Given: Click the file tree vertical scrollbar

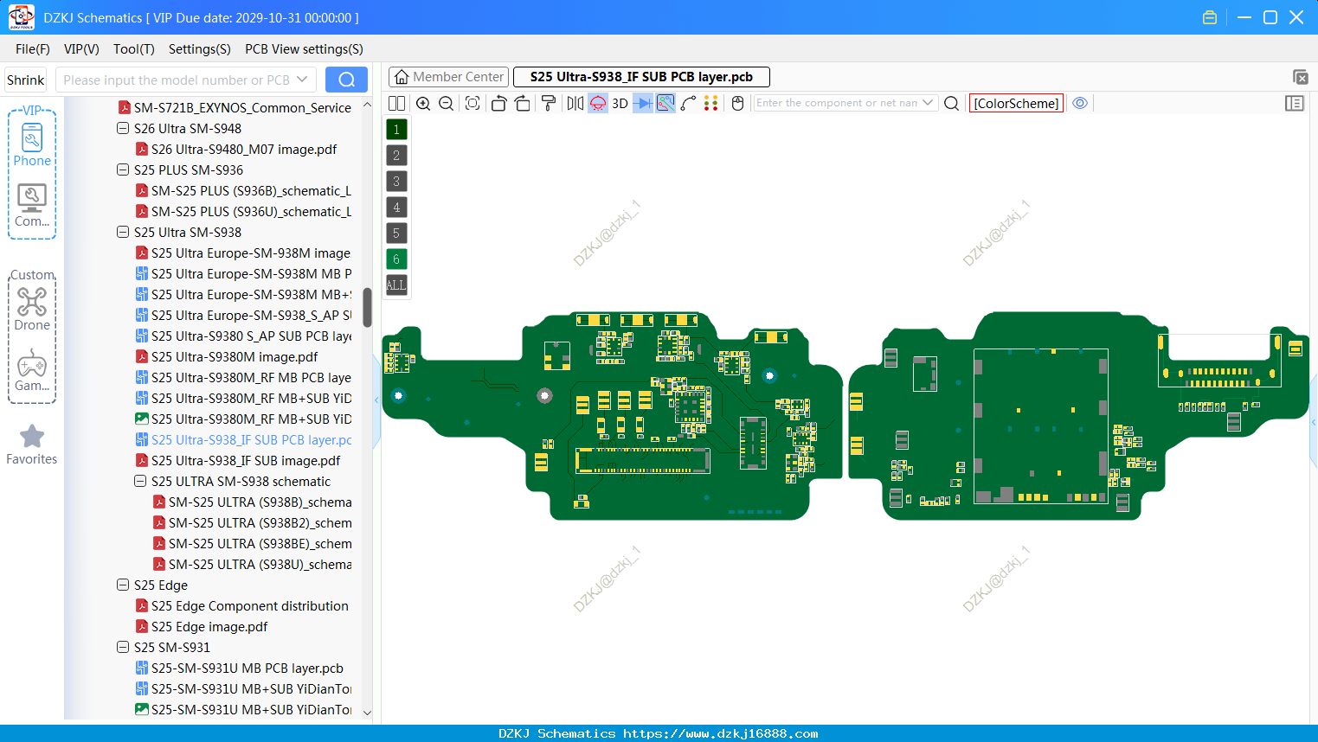Looking at the screenshot, I should 367,307.
